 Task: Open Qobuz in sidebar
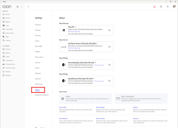click(x=6, y=22)
